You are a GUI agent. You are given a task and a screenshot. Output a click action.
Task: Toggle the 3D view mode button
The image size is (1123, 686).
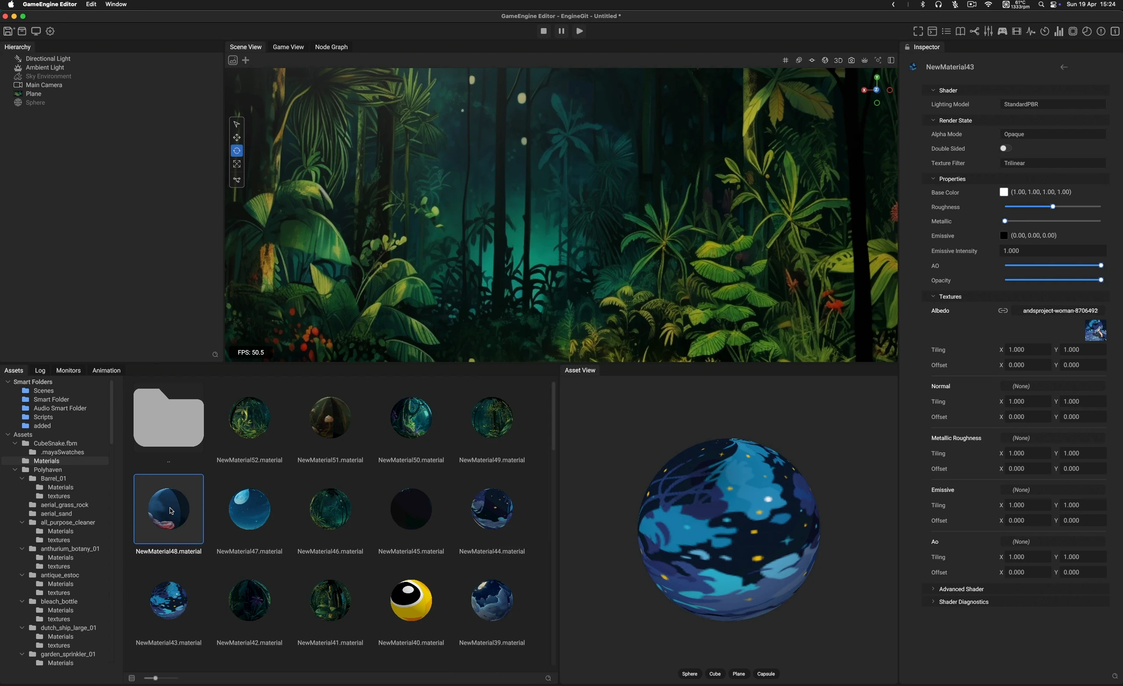coord(838,60)
